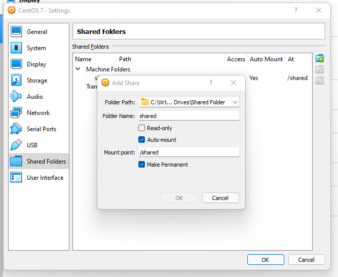The image size is (338, 277).
Task: Open the User Interface settings page
Action: click(x=45, y=178)
